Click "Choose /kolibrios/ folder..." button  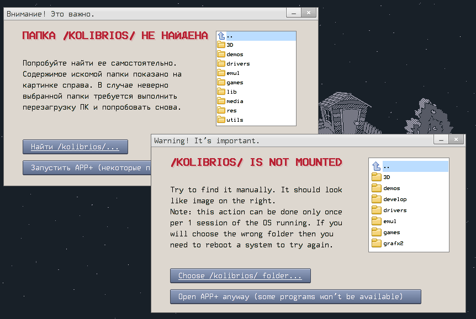click(x=240, y=275)
